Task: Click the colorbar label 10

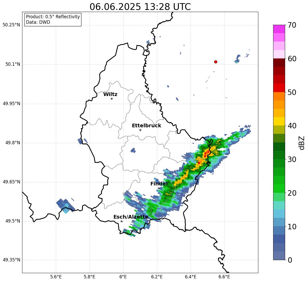Action: point(292,226)
